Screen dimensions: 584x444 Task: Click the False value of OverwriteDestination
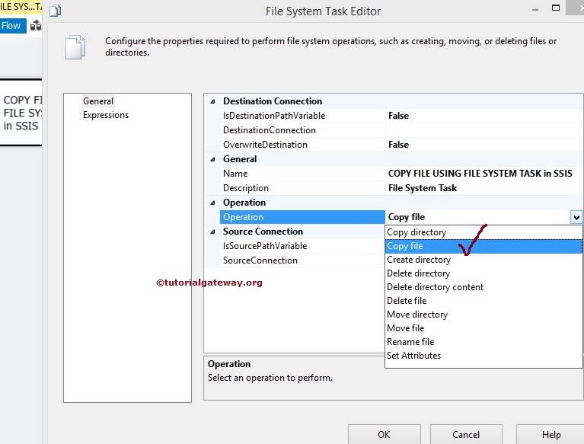(398, 145)
